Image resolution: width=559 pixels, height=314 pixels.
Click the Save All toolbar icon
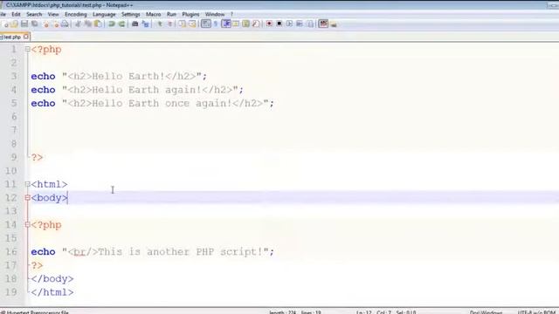point(35,24)
